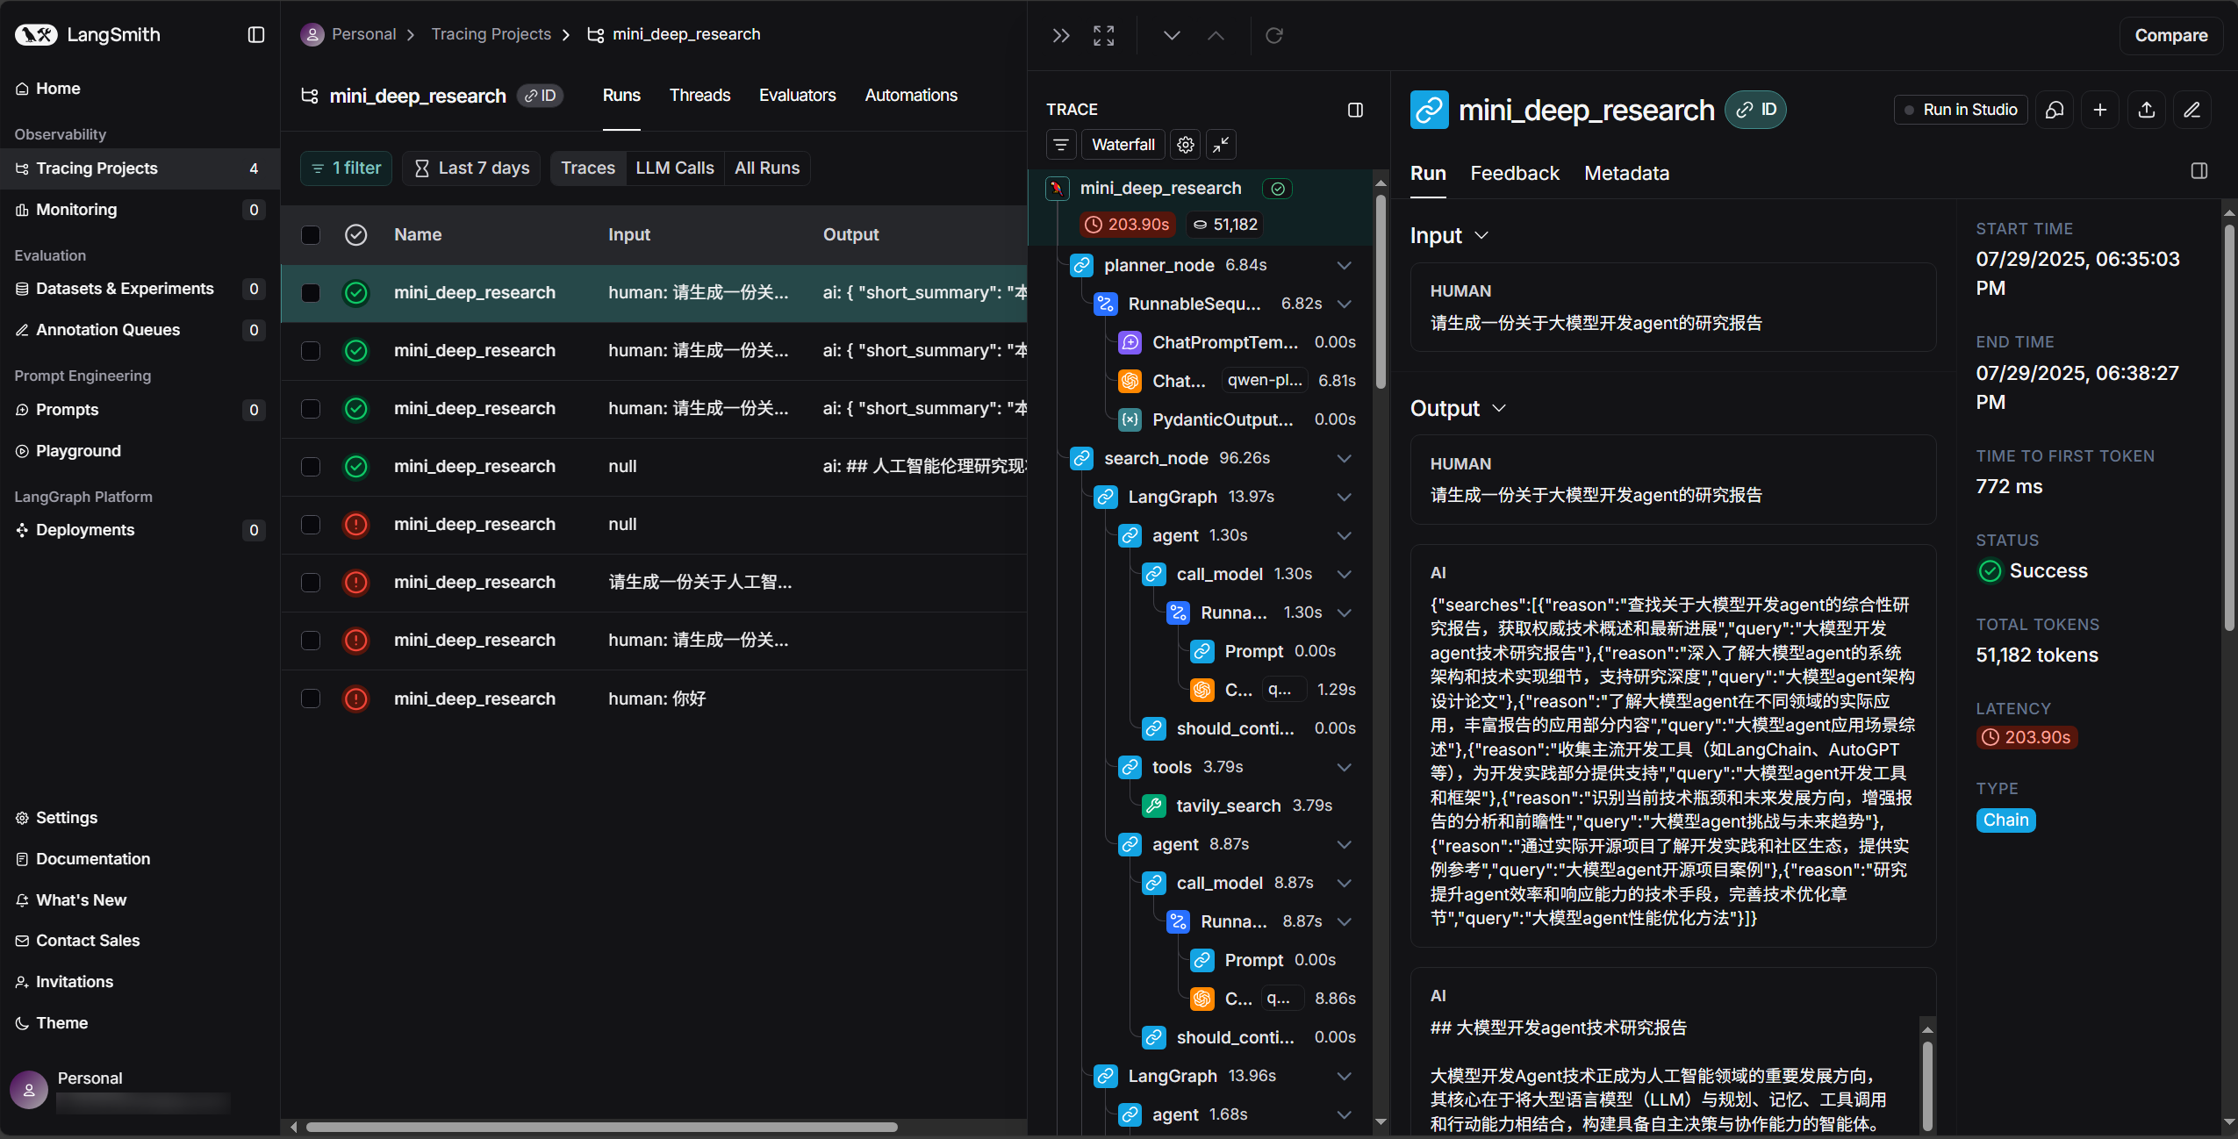Open the Theme switcher
Viewport: 2238px width, 1139px height.
pyautogui.click(x=61, y=1023)
